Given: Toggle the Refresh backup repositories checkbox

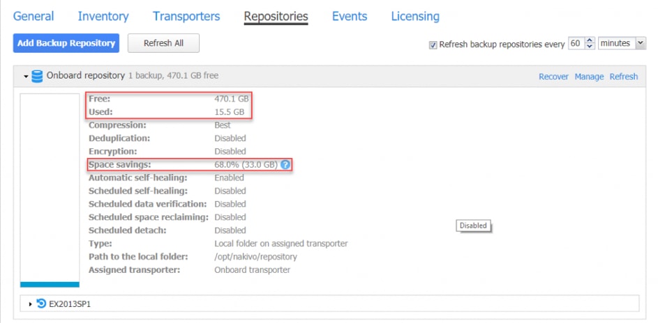Looking at the screenshot, I should pos(433,45).
